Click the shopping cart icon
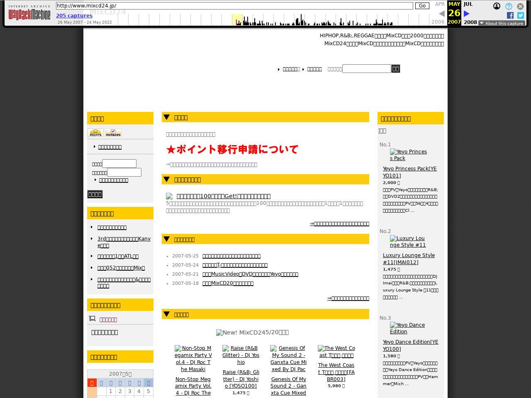 click(x=92, y=319)
